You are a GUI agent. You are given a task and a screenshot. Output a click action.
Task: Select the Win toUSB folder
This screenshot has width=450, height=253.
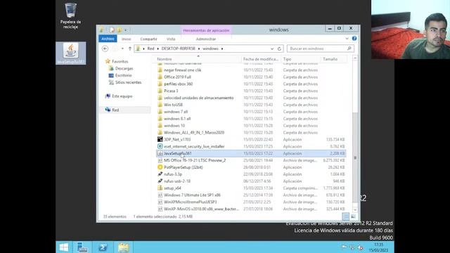[x=173, y=105]
